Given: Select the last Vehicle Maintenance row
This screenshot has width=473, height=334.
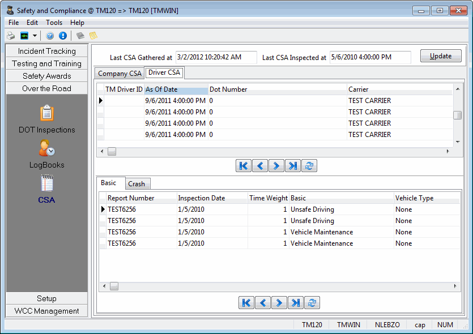Looking at the screenshot, I should (x=280, y=243).
